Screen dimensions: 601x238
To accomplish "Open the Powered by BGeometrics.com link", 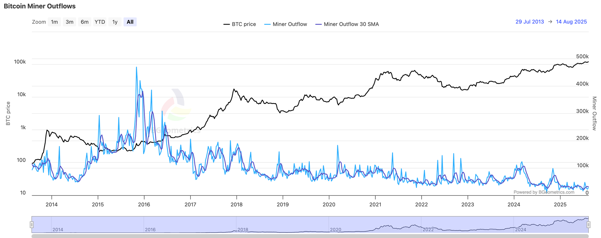I will 544,192.
